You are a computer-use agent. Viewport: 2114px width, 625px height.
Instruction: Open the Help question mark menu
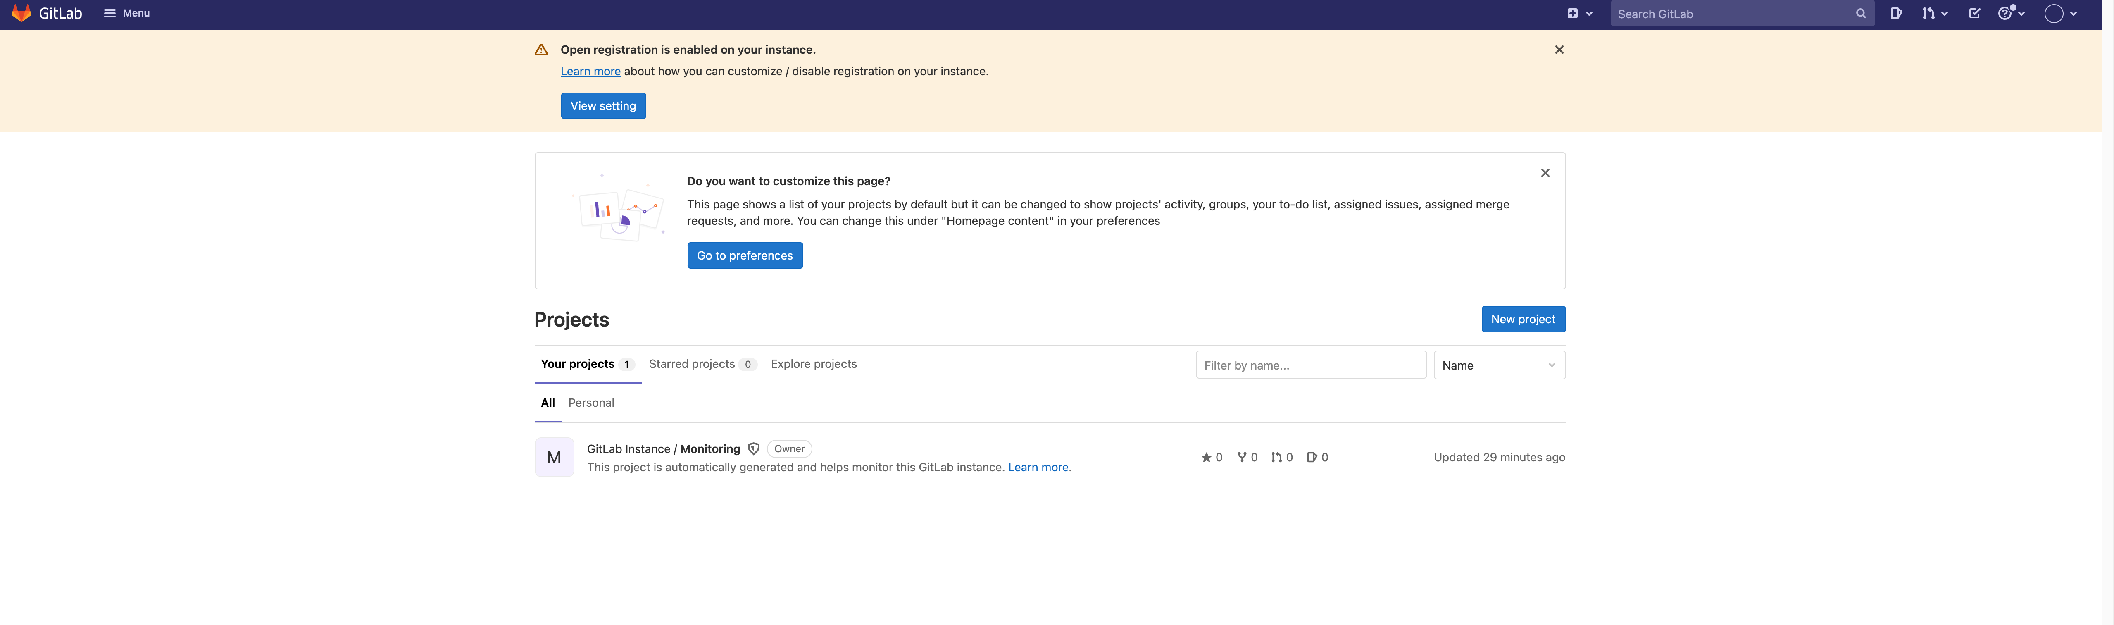[x=2011, y=13]
